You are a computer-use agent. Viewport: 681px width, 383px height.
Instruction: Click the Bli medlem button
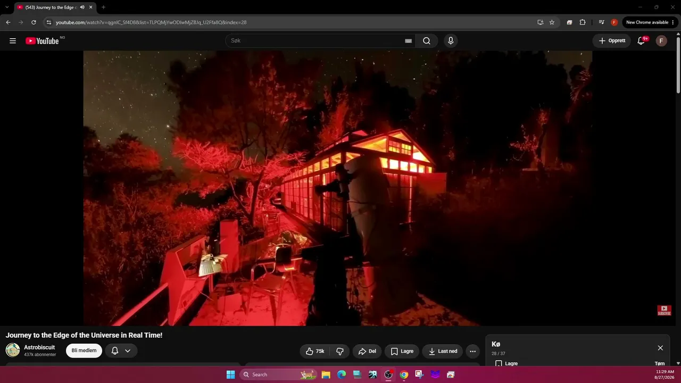pyautogui.click(x=84, y=351)
